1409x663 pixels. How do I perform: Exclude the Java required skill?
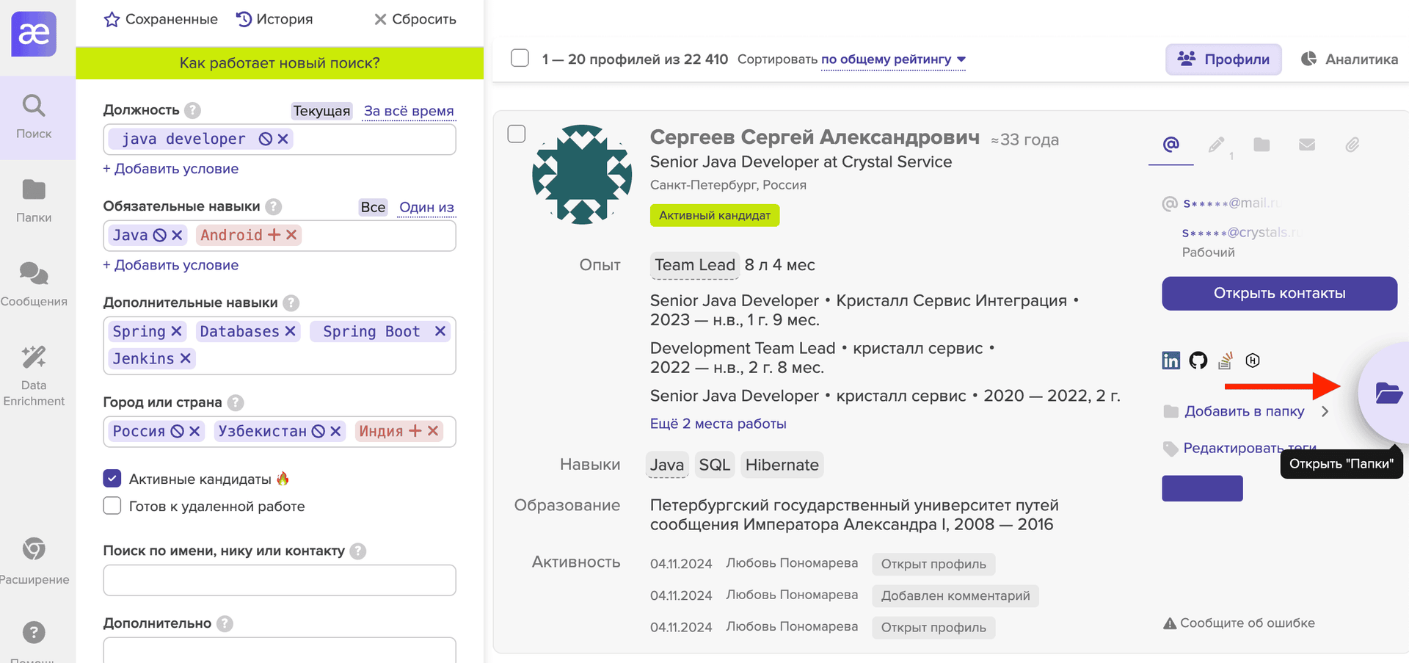point(159,235)
